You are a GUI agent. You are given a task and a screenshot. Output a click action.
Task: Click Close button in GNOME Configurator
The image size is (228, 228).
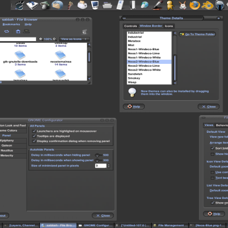click(x=103, y=215)
